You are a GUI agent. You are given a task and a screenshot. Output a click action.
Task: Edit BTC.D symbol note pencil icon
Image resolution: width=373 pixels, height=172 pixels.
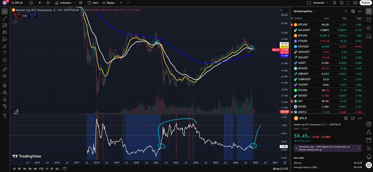[353, 118]
